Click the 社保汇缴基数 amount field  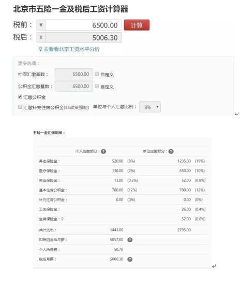pyautogui.click(x=74, y=74)
